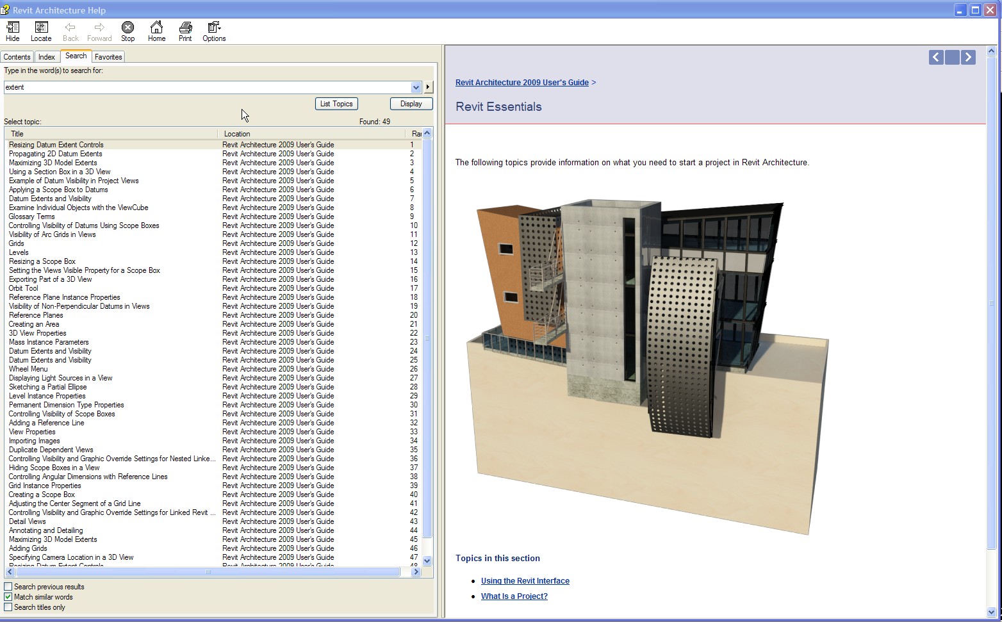
Task: Click the results list scroll left arrow
Action: tap(10, 572)
